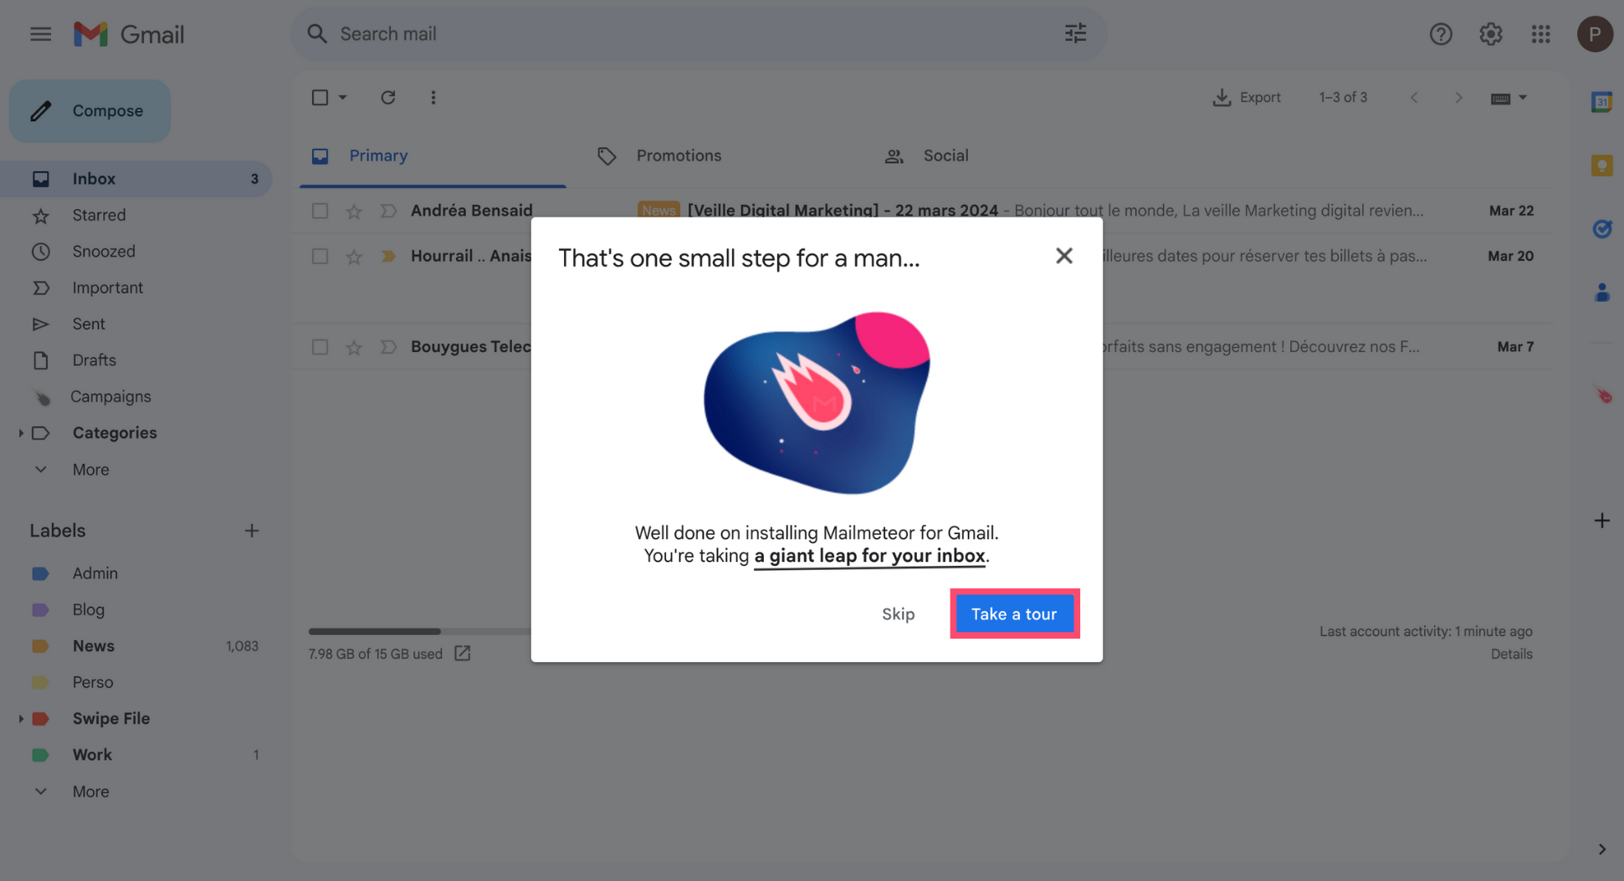Viewport: 1624px width, 881px height.
Task: Open search filter options icon
Action: click(1075, 33)
